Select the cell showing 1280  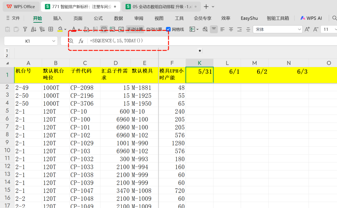tap(172, 143)
